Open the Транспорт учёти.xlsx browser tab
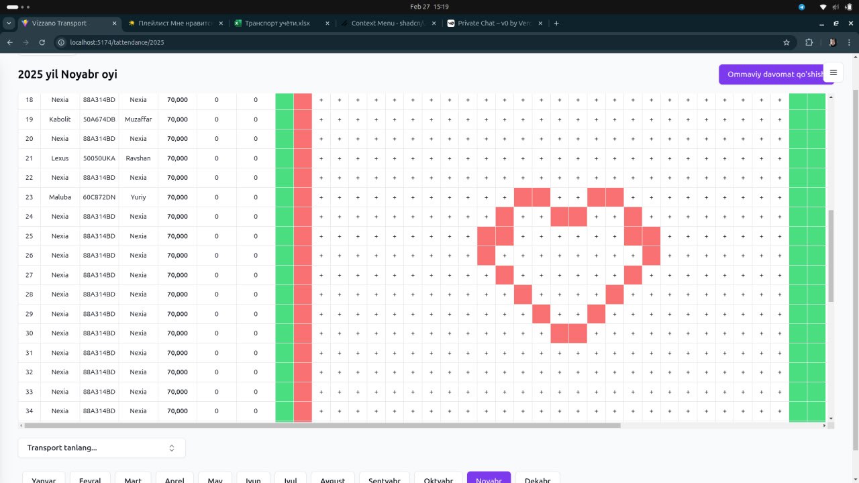The width and height of the screenshot is (859, 483). tap(277, 22)
